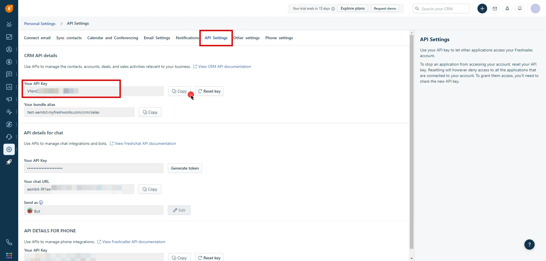
Task: Open the email envelope icon in the top bar
Action: [x=495, y=9]
